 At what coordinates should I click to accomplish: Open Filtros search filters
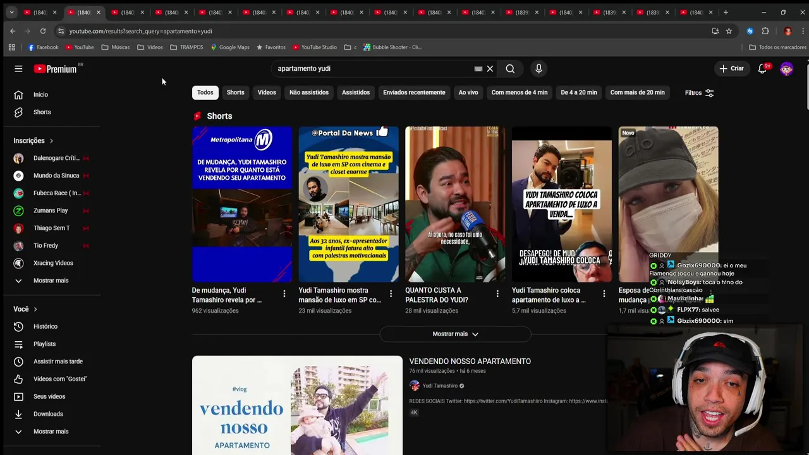coord(699,93)
